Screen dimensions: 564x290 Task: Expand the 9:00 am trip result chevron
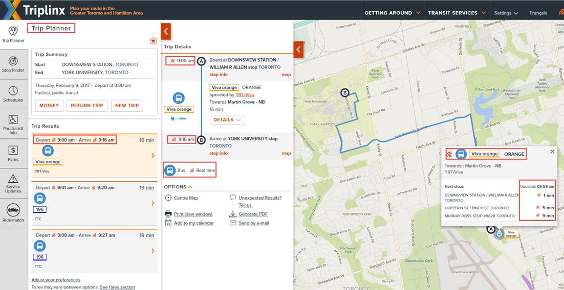coord(153,155)
